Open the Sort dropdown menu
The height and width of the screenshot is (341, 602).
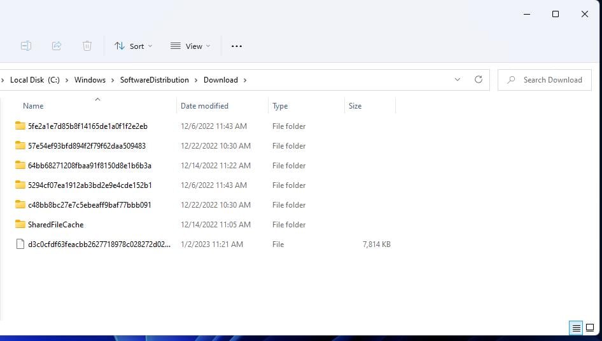pyautogui.click(x=133, y=46)
